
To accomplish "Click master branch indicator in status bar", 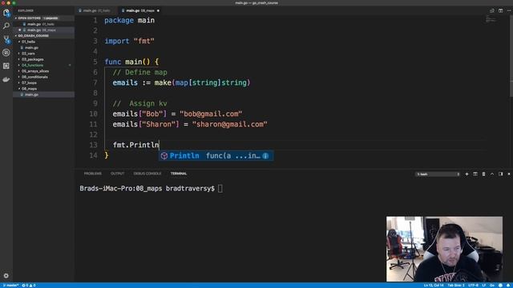I will click(10, 286).
